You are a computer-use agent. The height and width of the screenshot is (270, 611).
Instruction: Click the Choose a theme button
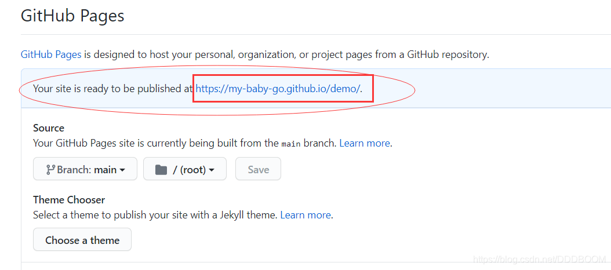click(x=82, y=239)
